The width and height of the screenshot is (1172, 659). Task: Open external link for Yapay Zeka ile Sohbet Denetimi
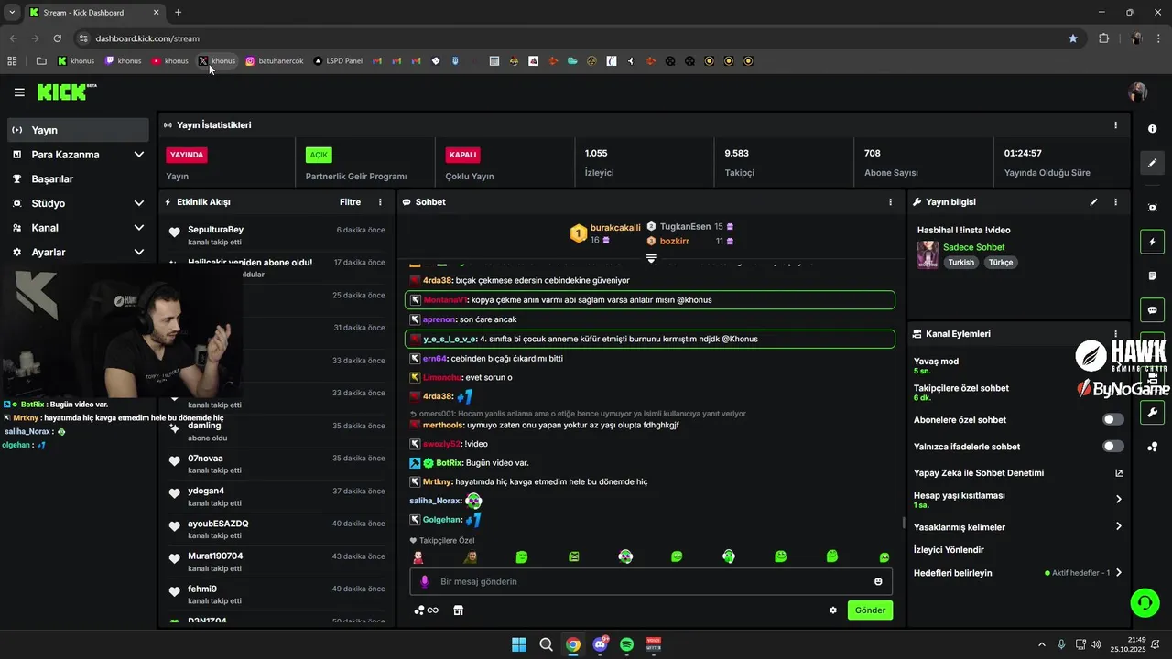click(x=1118, y=473)
